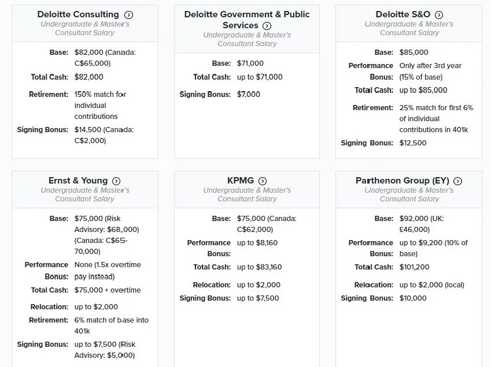Select the subtitle under Parthenon Group (EY)
This screenshot has width=491, height=367.
409,194
